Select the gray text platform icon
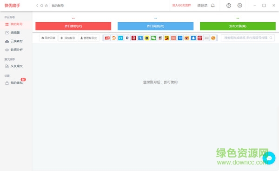The height and width of the screenshot is (171, 279). click(206, 38)
